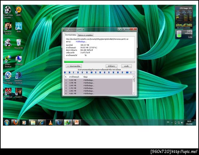Open Xilisoft Video Converter desktop icon
The width and height of the screenshot is (199, 155).
point(8,12)
